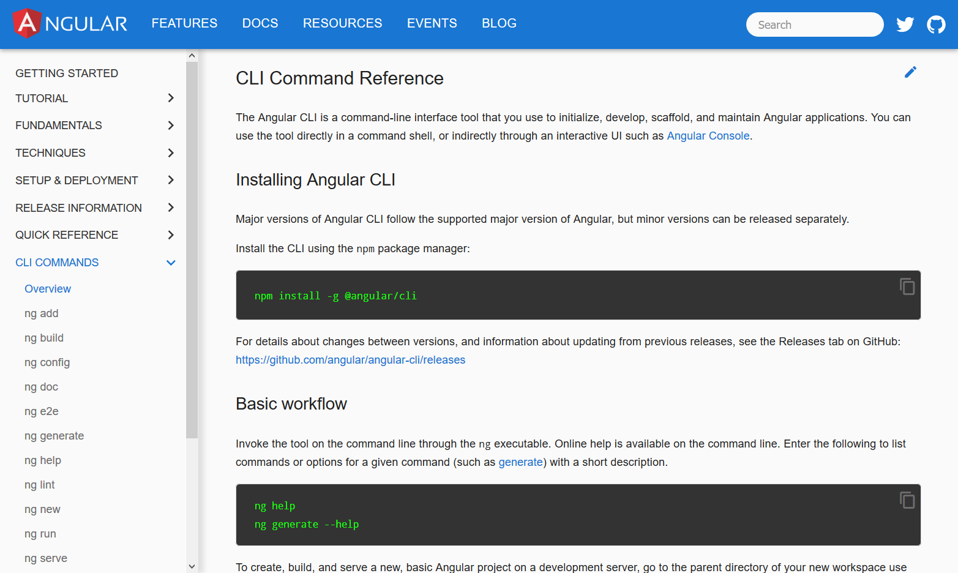The image size is (958, 573).
Task: Click the Basic workflow heading
Action: pos(291,404)
